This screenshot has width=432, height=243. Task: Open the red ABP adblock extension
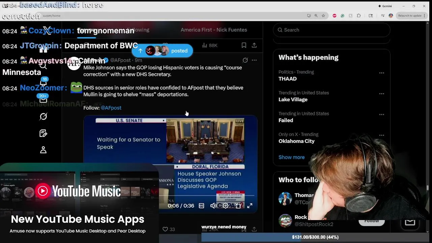pos(334,16)
